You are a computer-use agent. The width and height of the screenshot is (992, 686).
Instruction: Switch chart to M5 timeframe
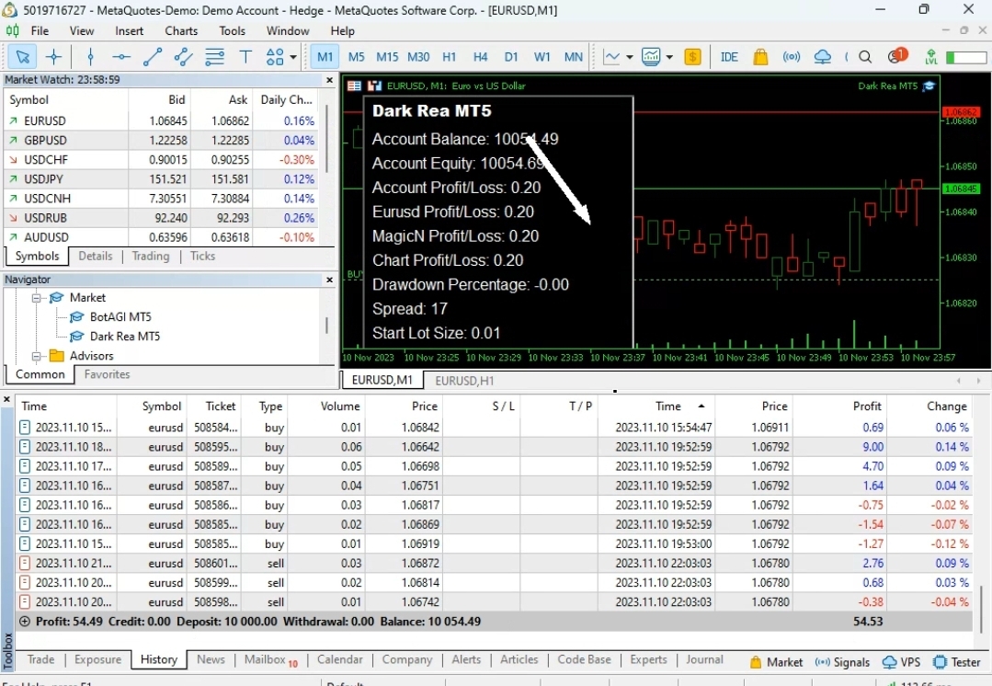click(356, 57)
